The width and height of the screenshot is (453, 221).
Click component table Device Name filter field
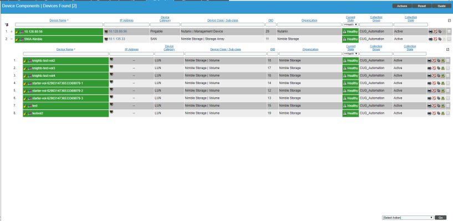click(x=66, y=54)
